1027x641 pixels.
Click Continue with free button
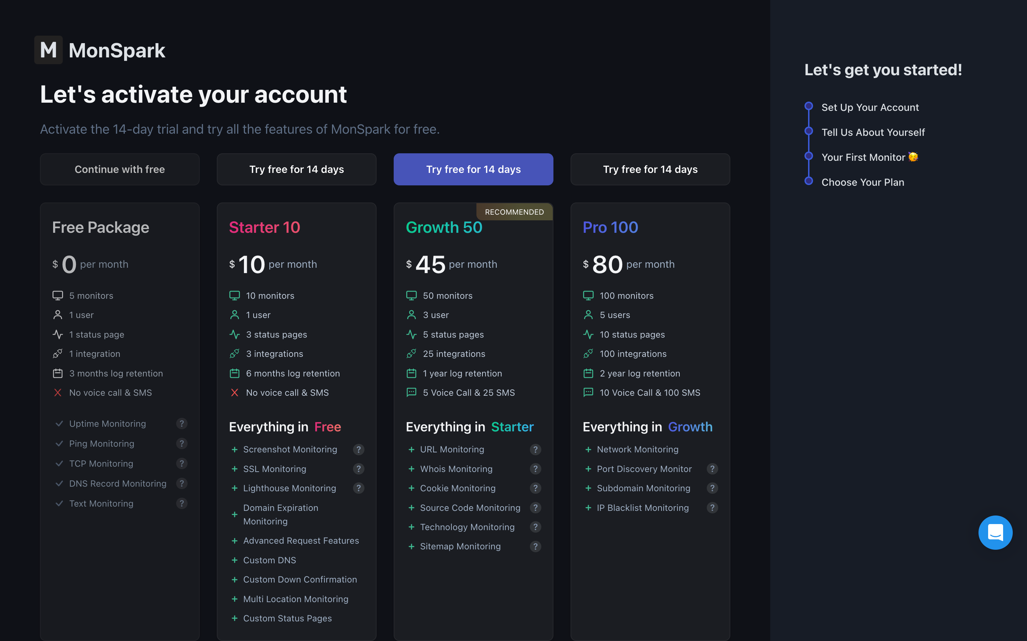tap(119, 169)
